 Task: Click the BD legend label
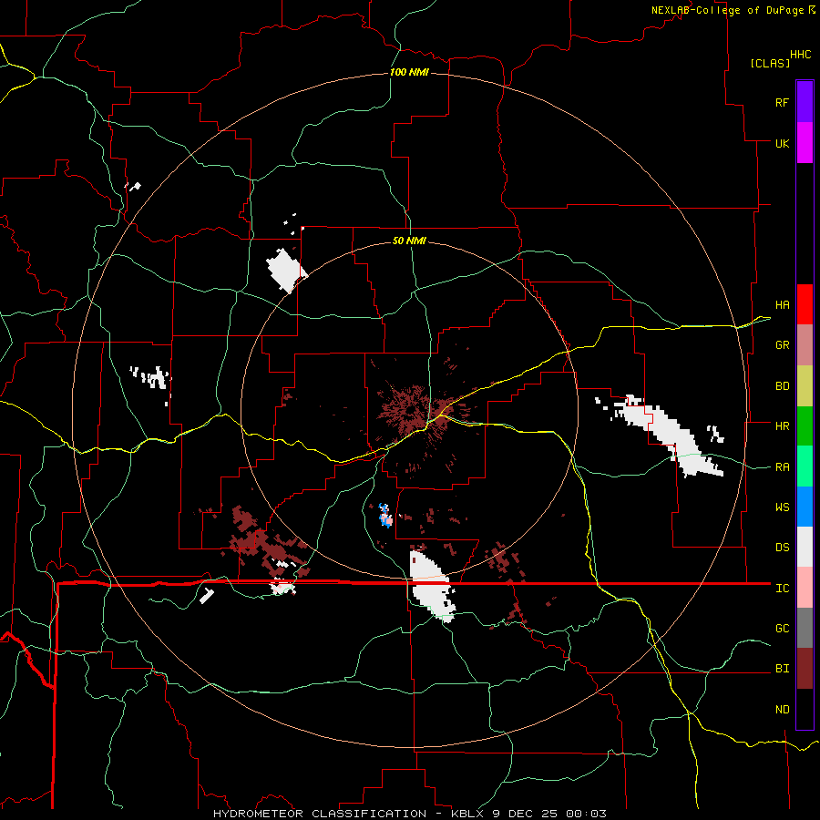(x=783, y=386)
